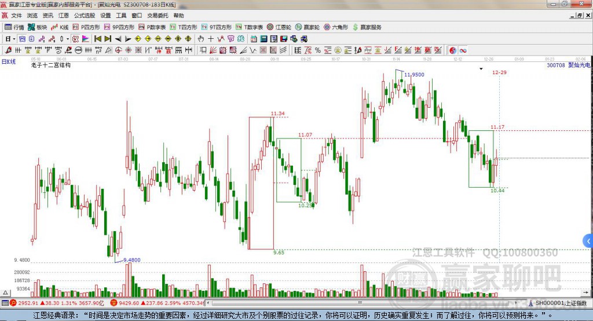Open the 六角形 tool
The height and width of the screenshot is (321, 593).
click(x=336, y=27)
